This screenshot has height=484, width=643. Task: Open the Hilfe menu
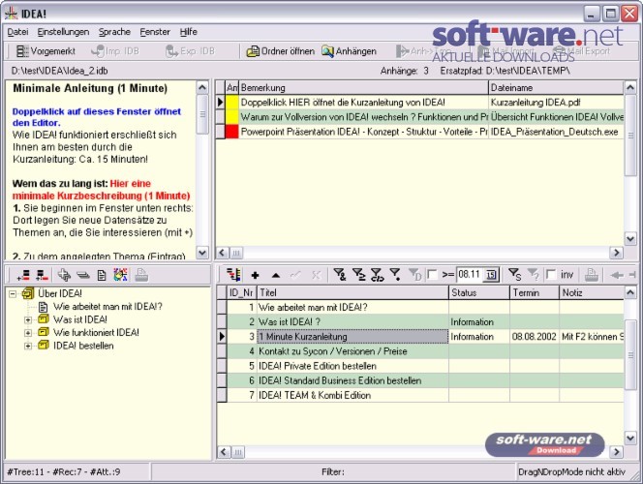189,32
